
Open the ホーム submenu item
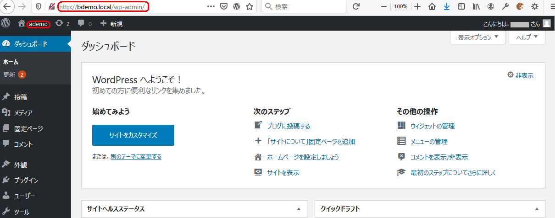(11, 62)
